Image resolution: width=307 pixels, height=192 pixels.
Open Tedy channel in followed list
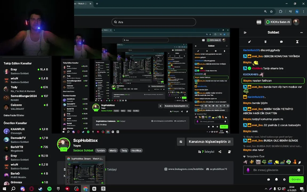point(26,89)
